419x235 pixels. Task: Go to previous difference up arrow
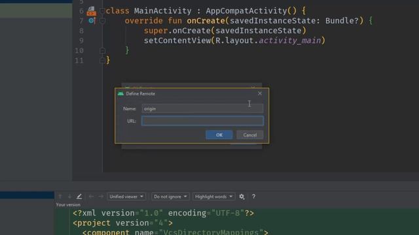(60, 196)
